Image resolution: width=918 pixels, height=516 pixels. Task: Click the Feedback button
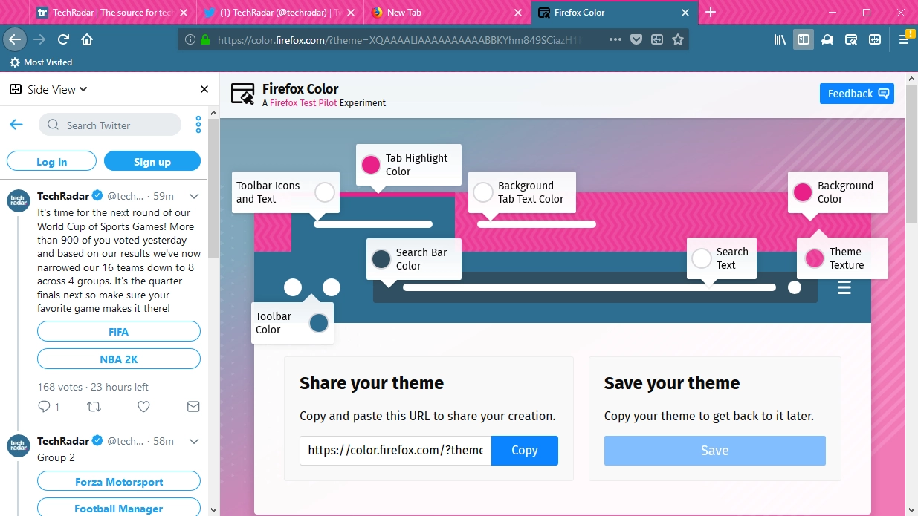[x=857, y=94]
